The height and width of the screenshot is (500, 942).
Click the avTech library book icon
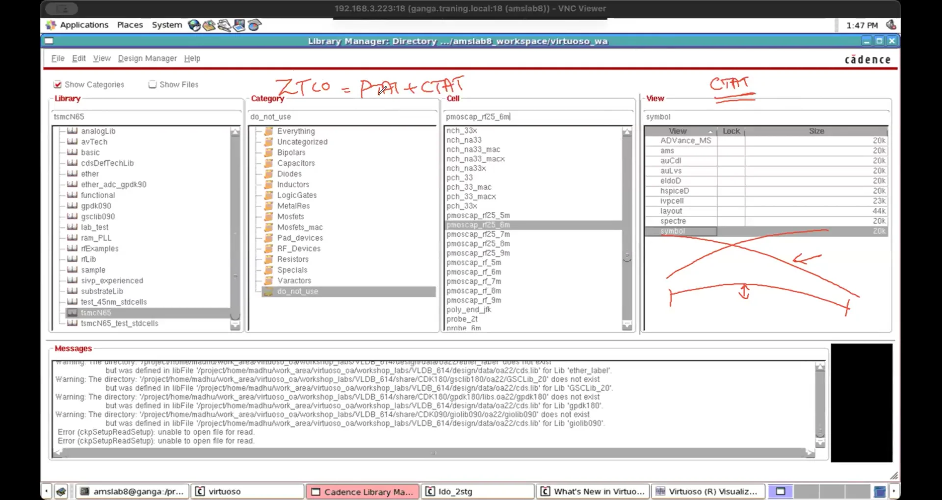click(x=72, y=142)
